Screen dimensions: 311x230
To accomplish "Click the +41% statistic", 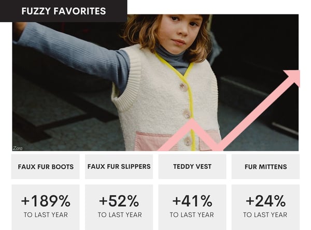I will [192, 201].
